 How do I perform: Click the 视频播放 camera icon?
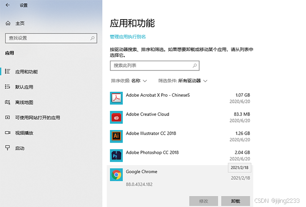pyautogui.click(x=8, y=133)
